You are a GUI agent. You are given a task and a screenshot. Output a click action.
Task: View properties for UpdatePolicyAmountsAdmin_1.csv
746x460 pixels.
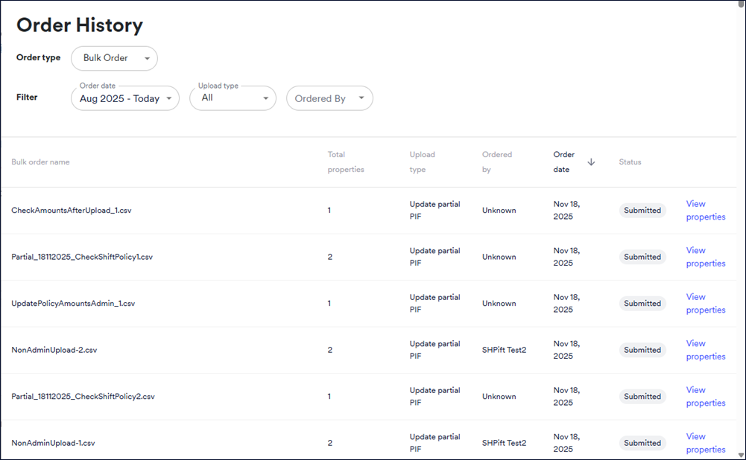point(706,303)
